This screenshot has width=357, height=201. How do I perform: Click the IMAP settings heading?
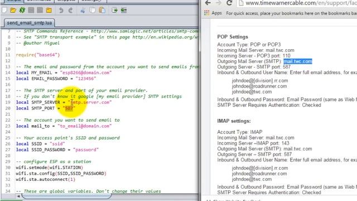tap(234, 121)
